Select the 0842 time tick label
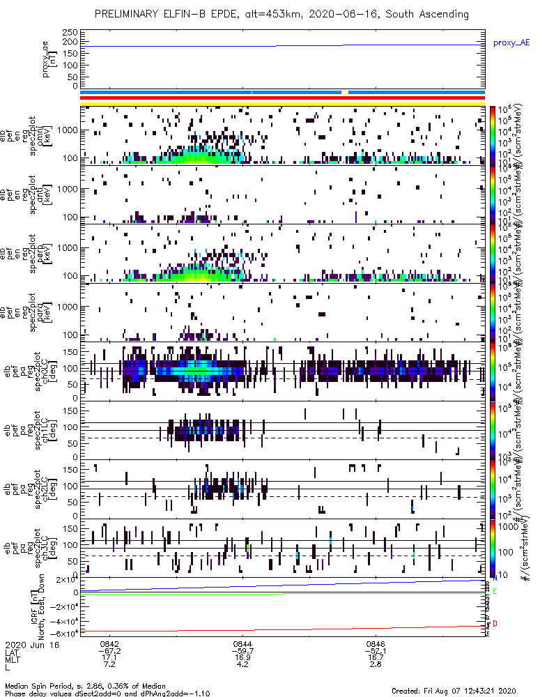The width and height of the screenshot is (540, 697). (109, 644)
